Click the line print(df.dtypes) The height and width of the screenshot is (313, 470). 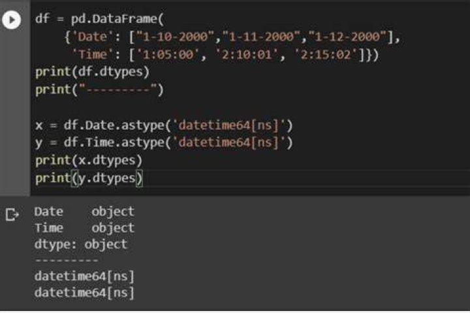pyautogui.click(x=92, y=72)
